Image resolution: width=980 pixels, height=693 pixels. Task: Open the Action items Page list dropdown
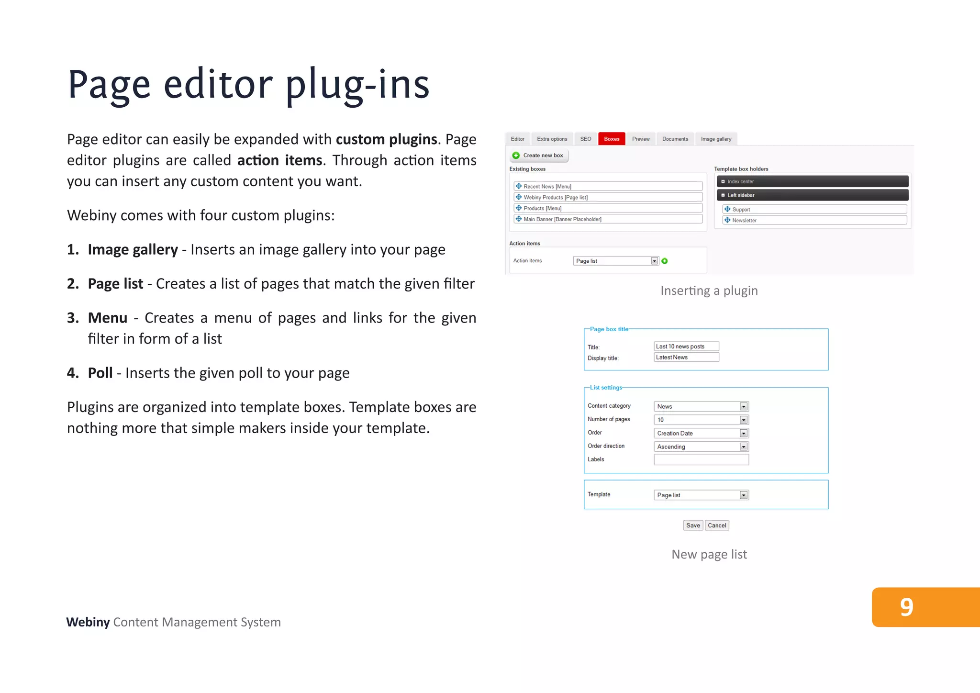[x=616, y=261]
